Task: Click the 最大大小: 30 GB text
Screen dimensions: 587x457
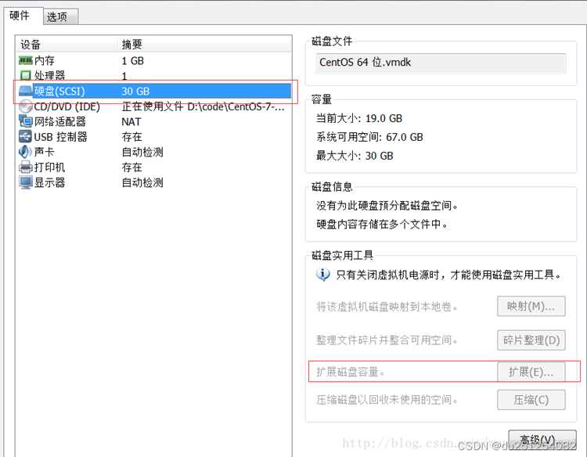Action: pyautogui.click(x=355, y=156)
